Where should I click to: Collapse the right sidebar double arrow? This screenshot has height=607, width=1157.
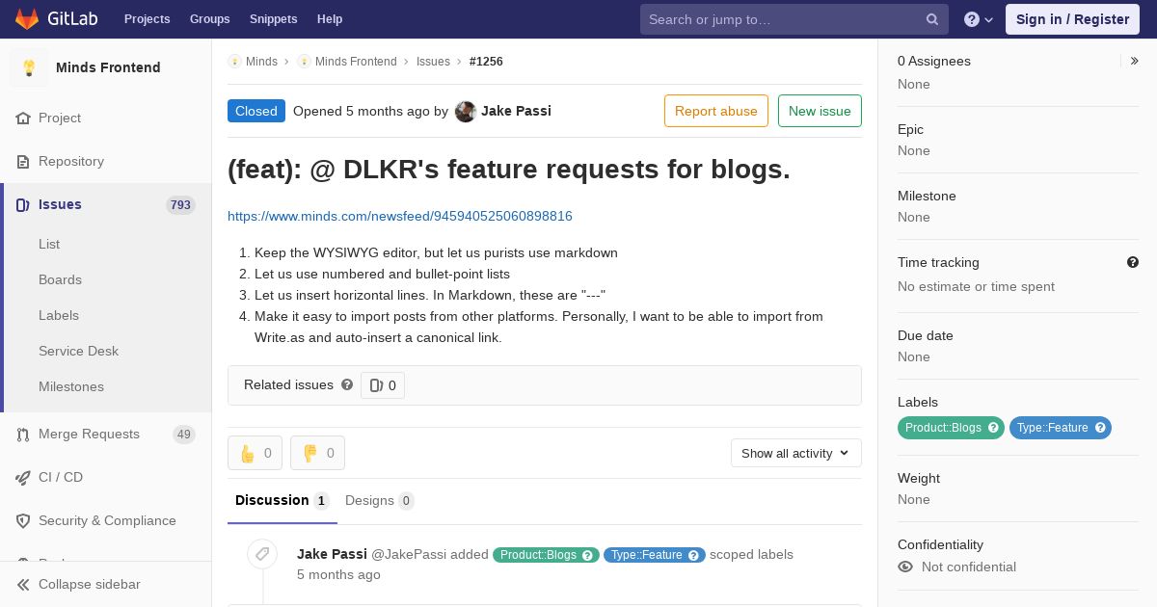(x=1135, y=61)
